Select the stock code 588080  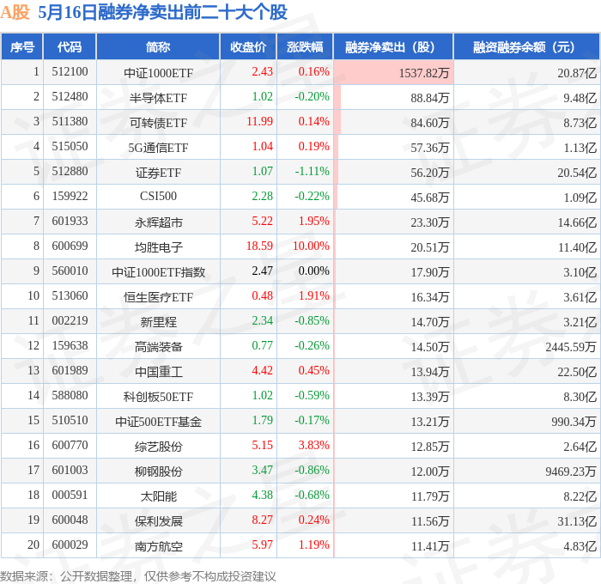70,396
